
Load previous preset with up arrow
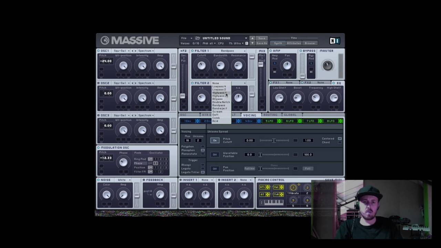point(252,38)
